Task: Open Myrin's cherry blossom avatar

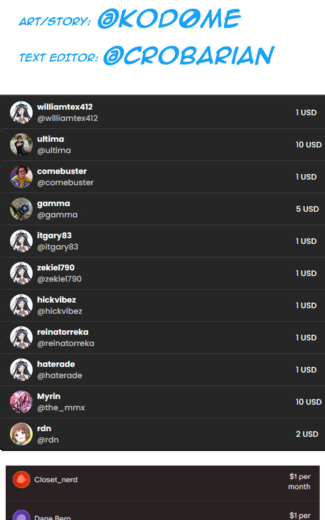Action: tap(21, 401)
